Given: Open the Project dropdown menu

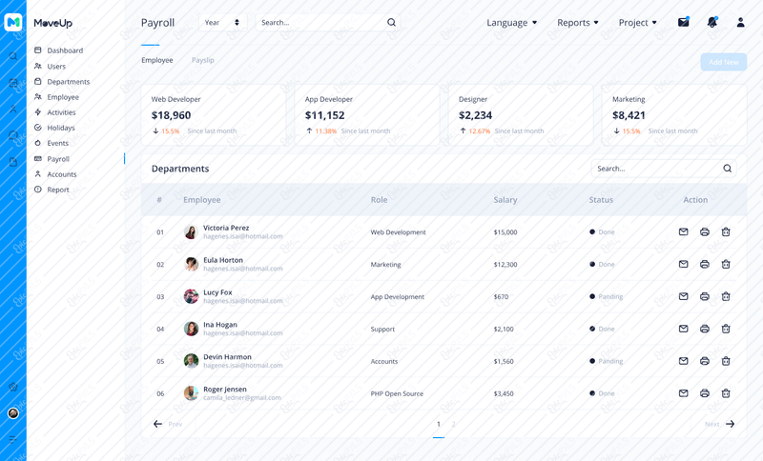Looking at the screenshot, I should click(637, 22).
